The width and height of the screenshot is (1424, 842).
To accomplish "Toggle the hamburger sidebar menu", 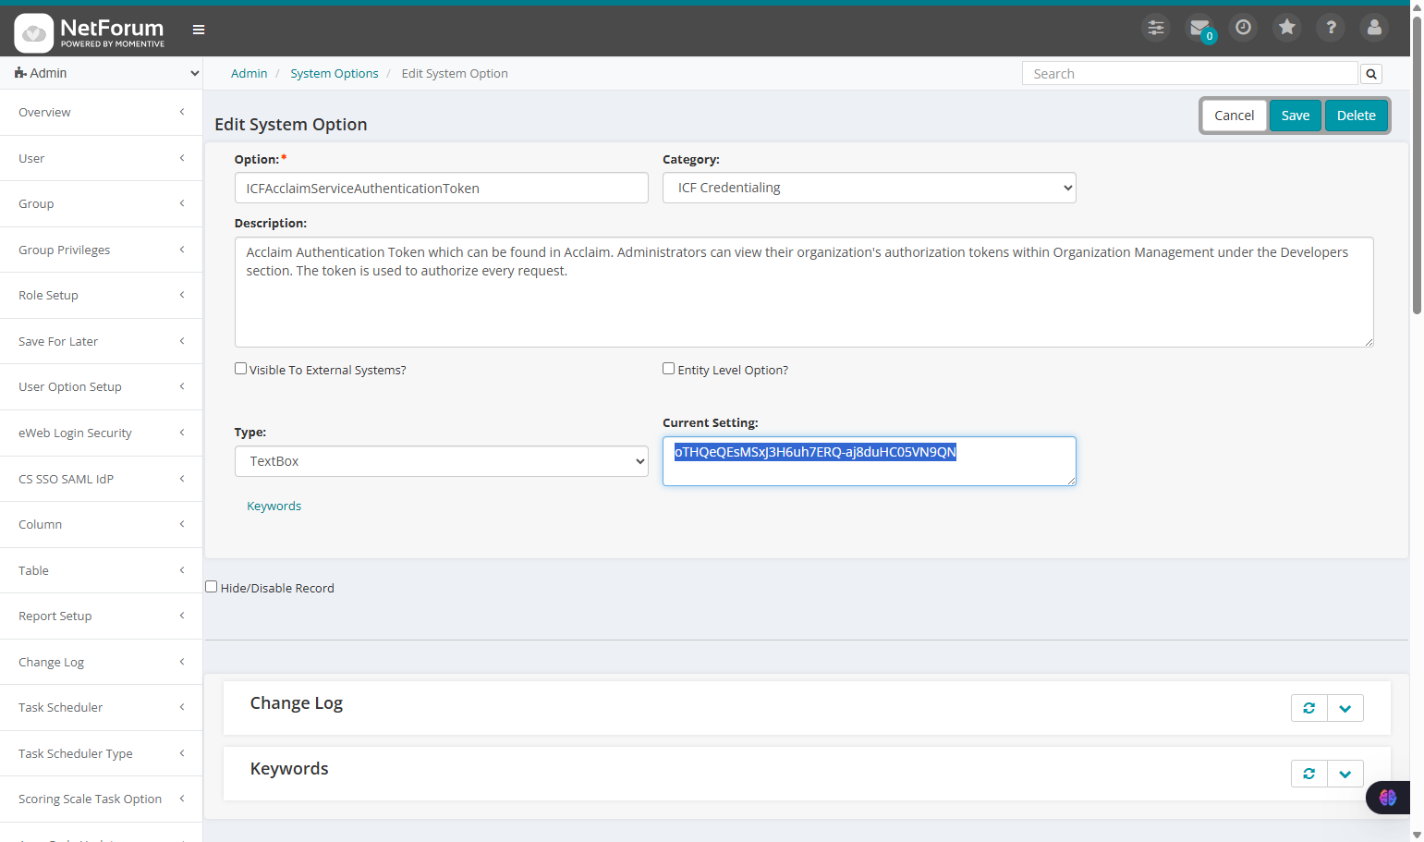I will (x=199, y=30).
